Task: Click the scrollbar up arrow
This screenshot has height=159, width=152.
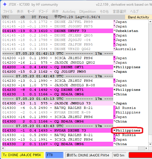Action: click(x=150, y=22)
